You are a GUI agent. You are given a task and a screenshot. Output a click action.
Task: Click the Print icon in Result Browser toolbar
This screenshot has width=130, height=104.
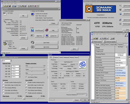point(113,38)
